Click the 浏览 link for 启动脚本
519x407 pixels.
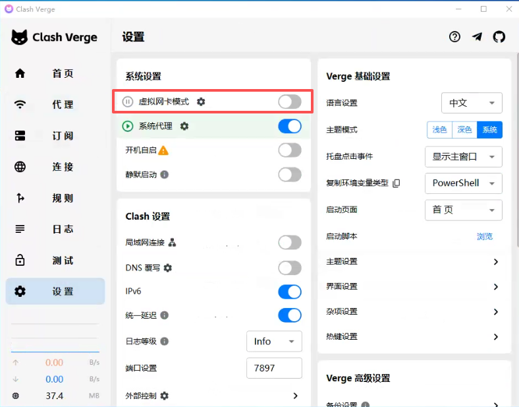pos(484,236)
